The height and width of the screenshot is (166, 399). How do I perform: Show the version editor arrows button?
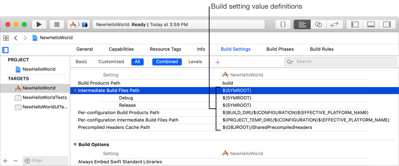(x=334, y=24)
